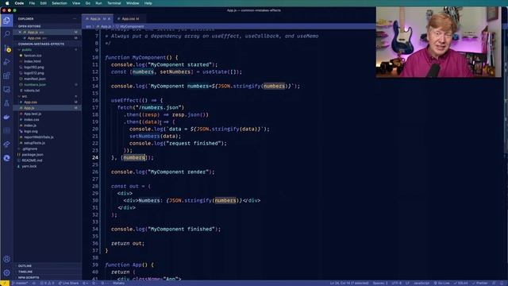
Task: Collapse the src folder
Action: [x=47, y=96]
